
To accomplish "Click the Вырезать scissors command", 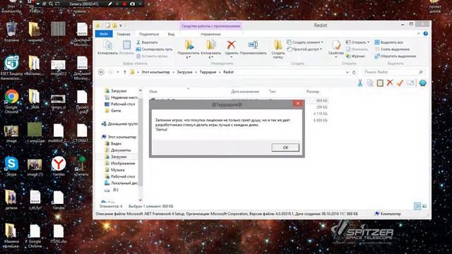I will tap(147, 42).
